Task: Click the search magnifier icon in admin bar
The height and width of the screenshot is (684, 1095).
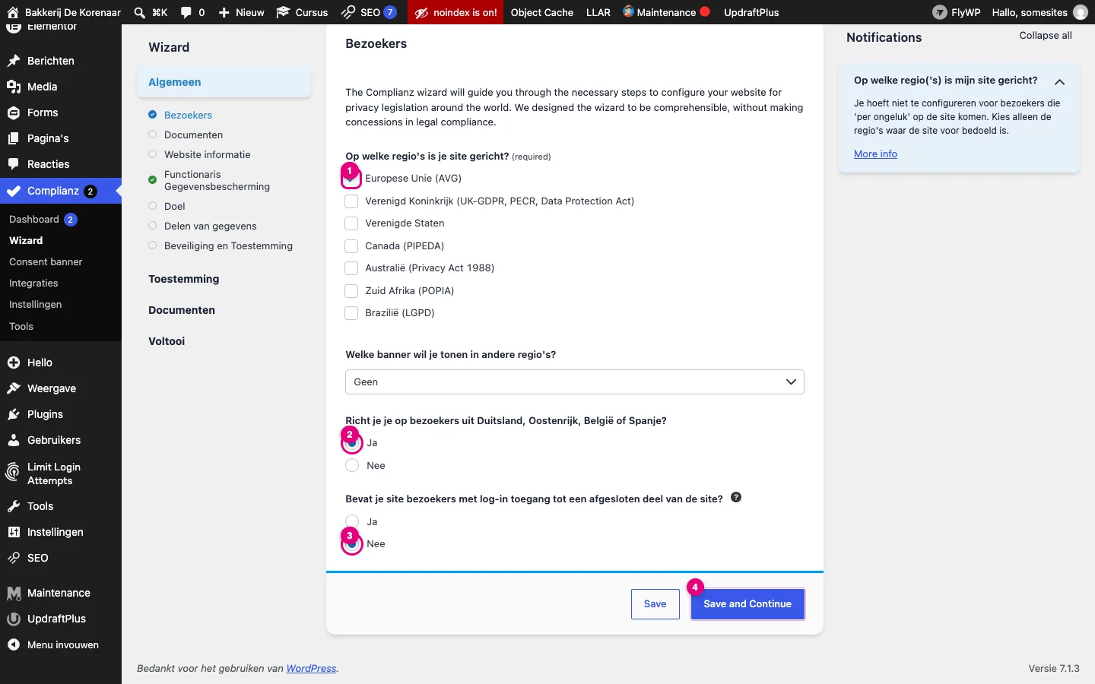Action: point(140,12)
